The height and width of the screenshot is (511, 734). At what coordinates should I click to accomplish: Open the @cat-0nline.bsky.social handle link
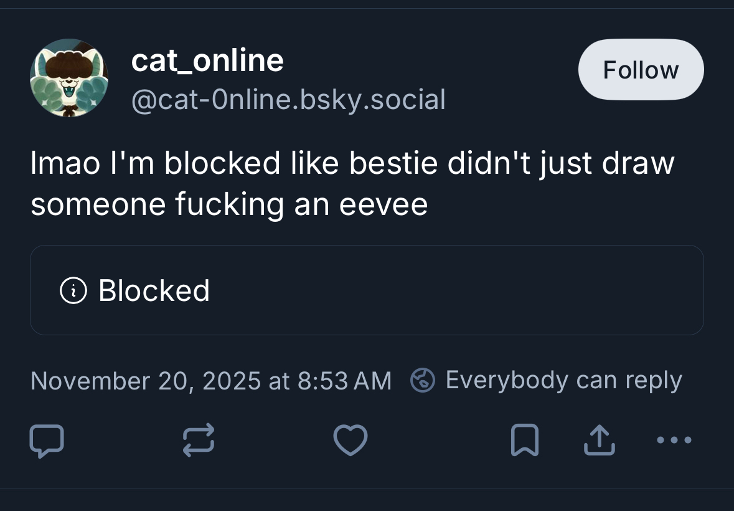(288, 100)
